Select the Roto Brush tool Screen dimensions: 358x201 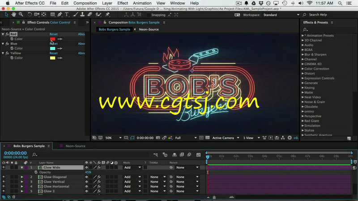pos(98,15)
